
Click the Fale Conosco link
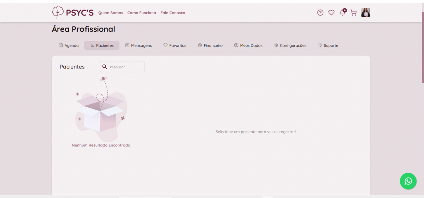tap(173, 13)
